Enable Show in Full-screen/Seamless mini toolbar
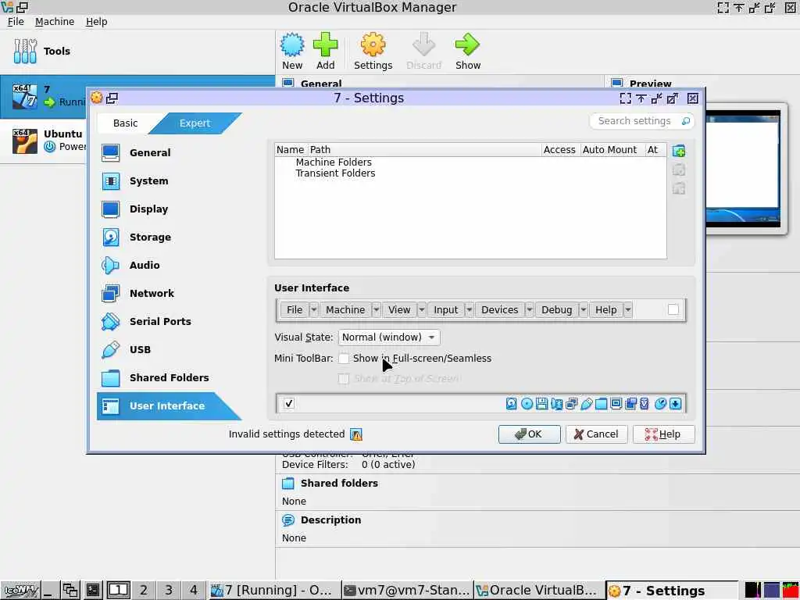 (x=344, y=358)
